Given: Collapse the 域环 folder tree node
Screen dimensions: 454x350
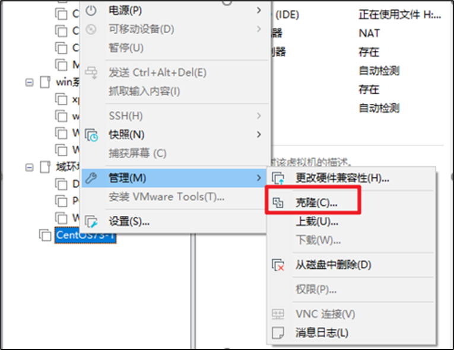Looking at the screenshot, I should 29,167.
